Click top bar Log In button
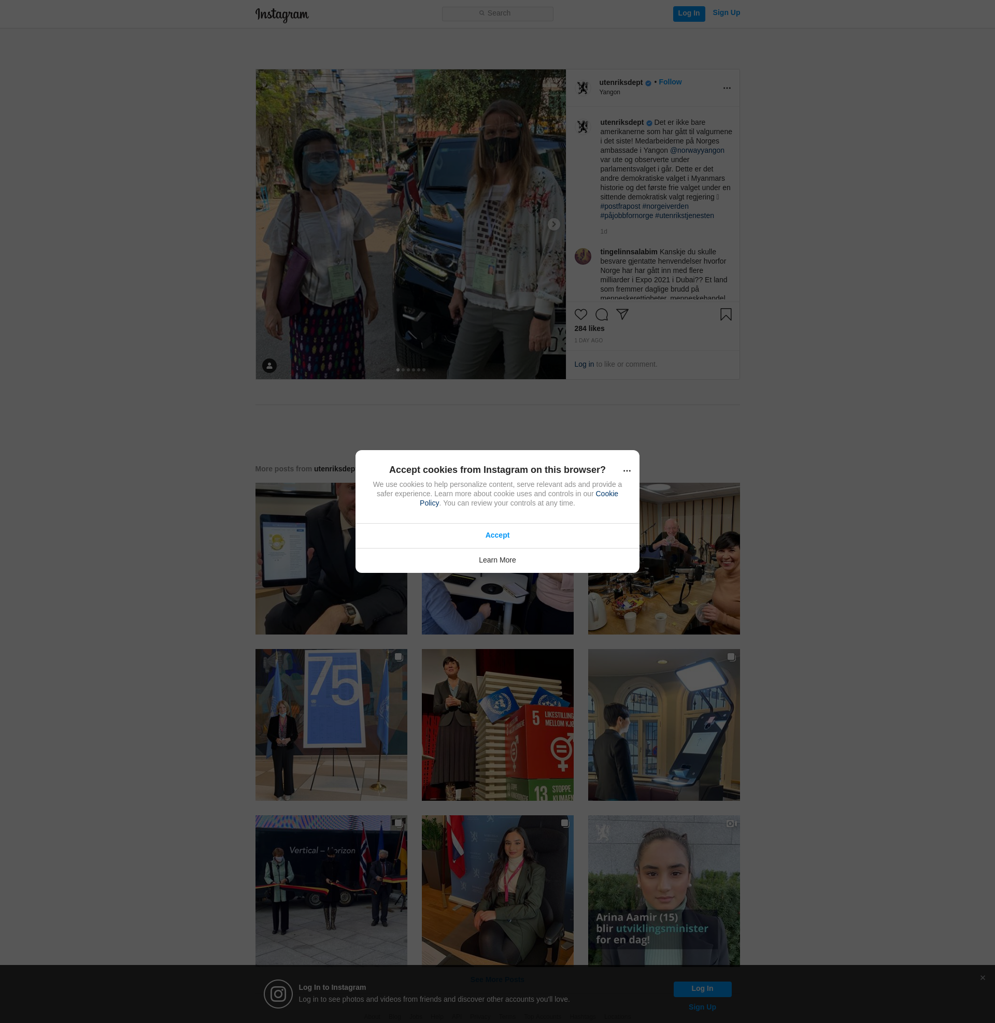Viewport: 995px width, 1023px height. pyautogui.click(x=688, y=13)
